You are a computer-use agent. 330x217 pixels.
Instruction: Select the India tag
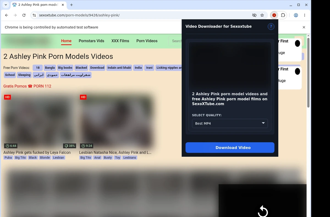tap(138, 68)
